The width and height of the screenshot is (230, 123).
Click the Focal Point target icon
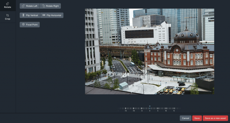coord(23,25)
